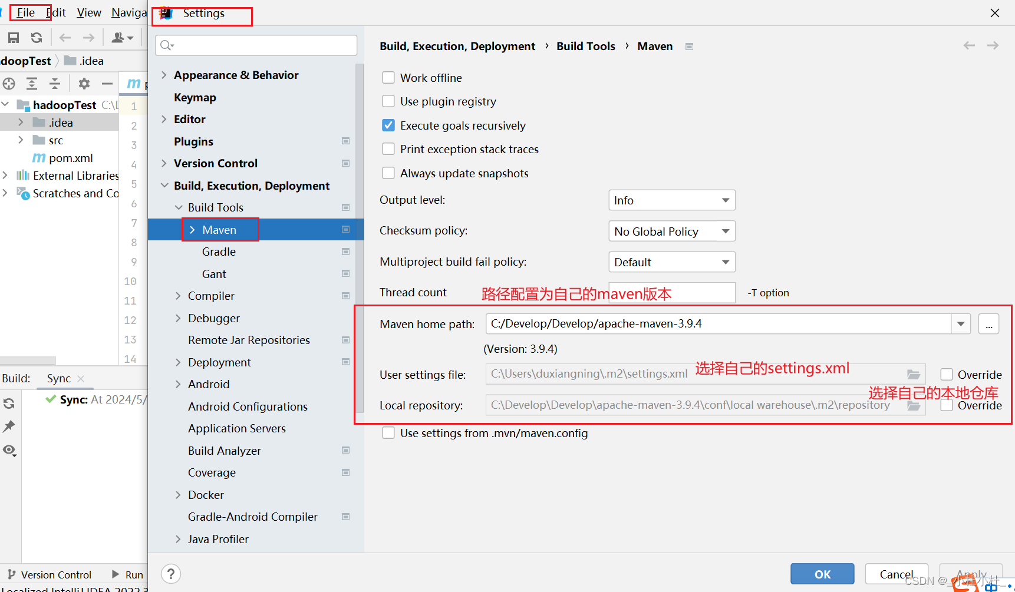Image resolution: width=1015 pixels, height=592 pixels.
Task: Click the Save All toolbar icon
Action: coord(14,38)
